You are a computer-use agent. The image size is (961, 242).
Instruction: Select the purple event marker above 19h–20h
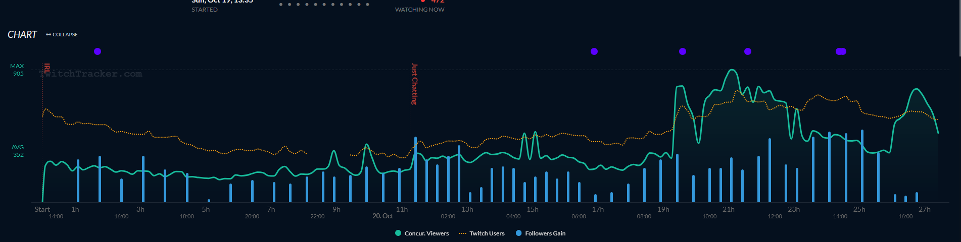(683, 51)
